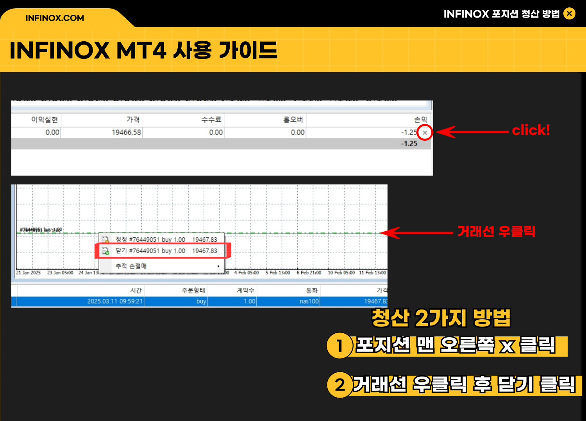
Task: Select the 1.00 volume cell in blue row
Action: [250, 301]
